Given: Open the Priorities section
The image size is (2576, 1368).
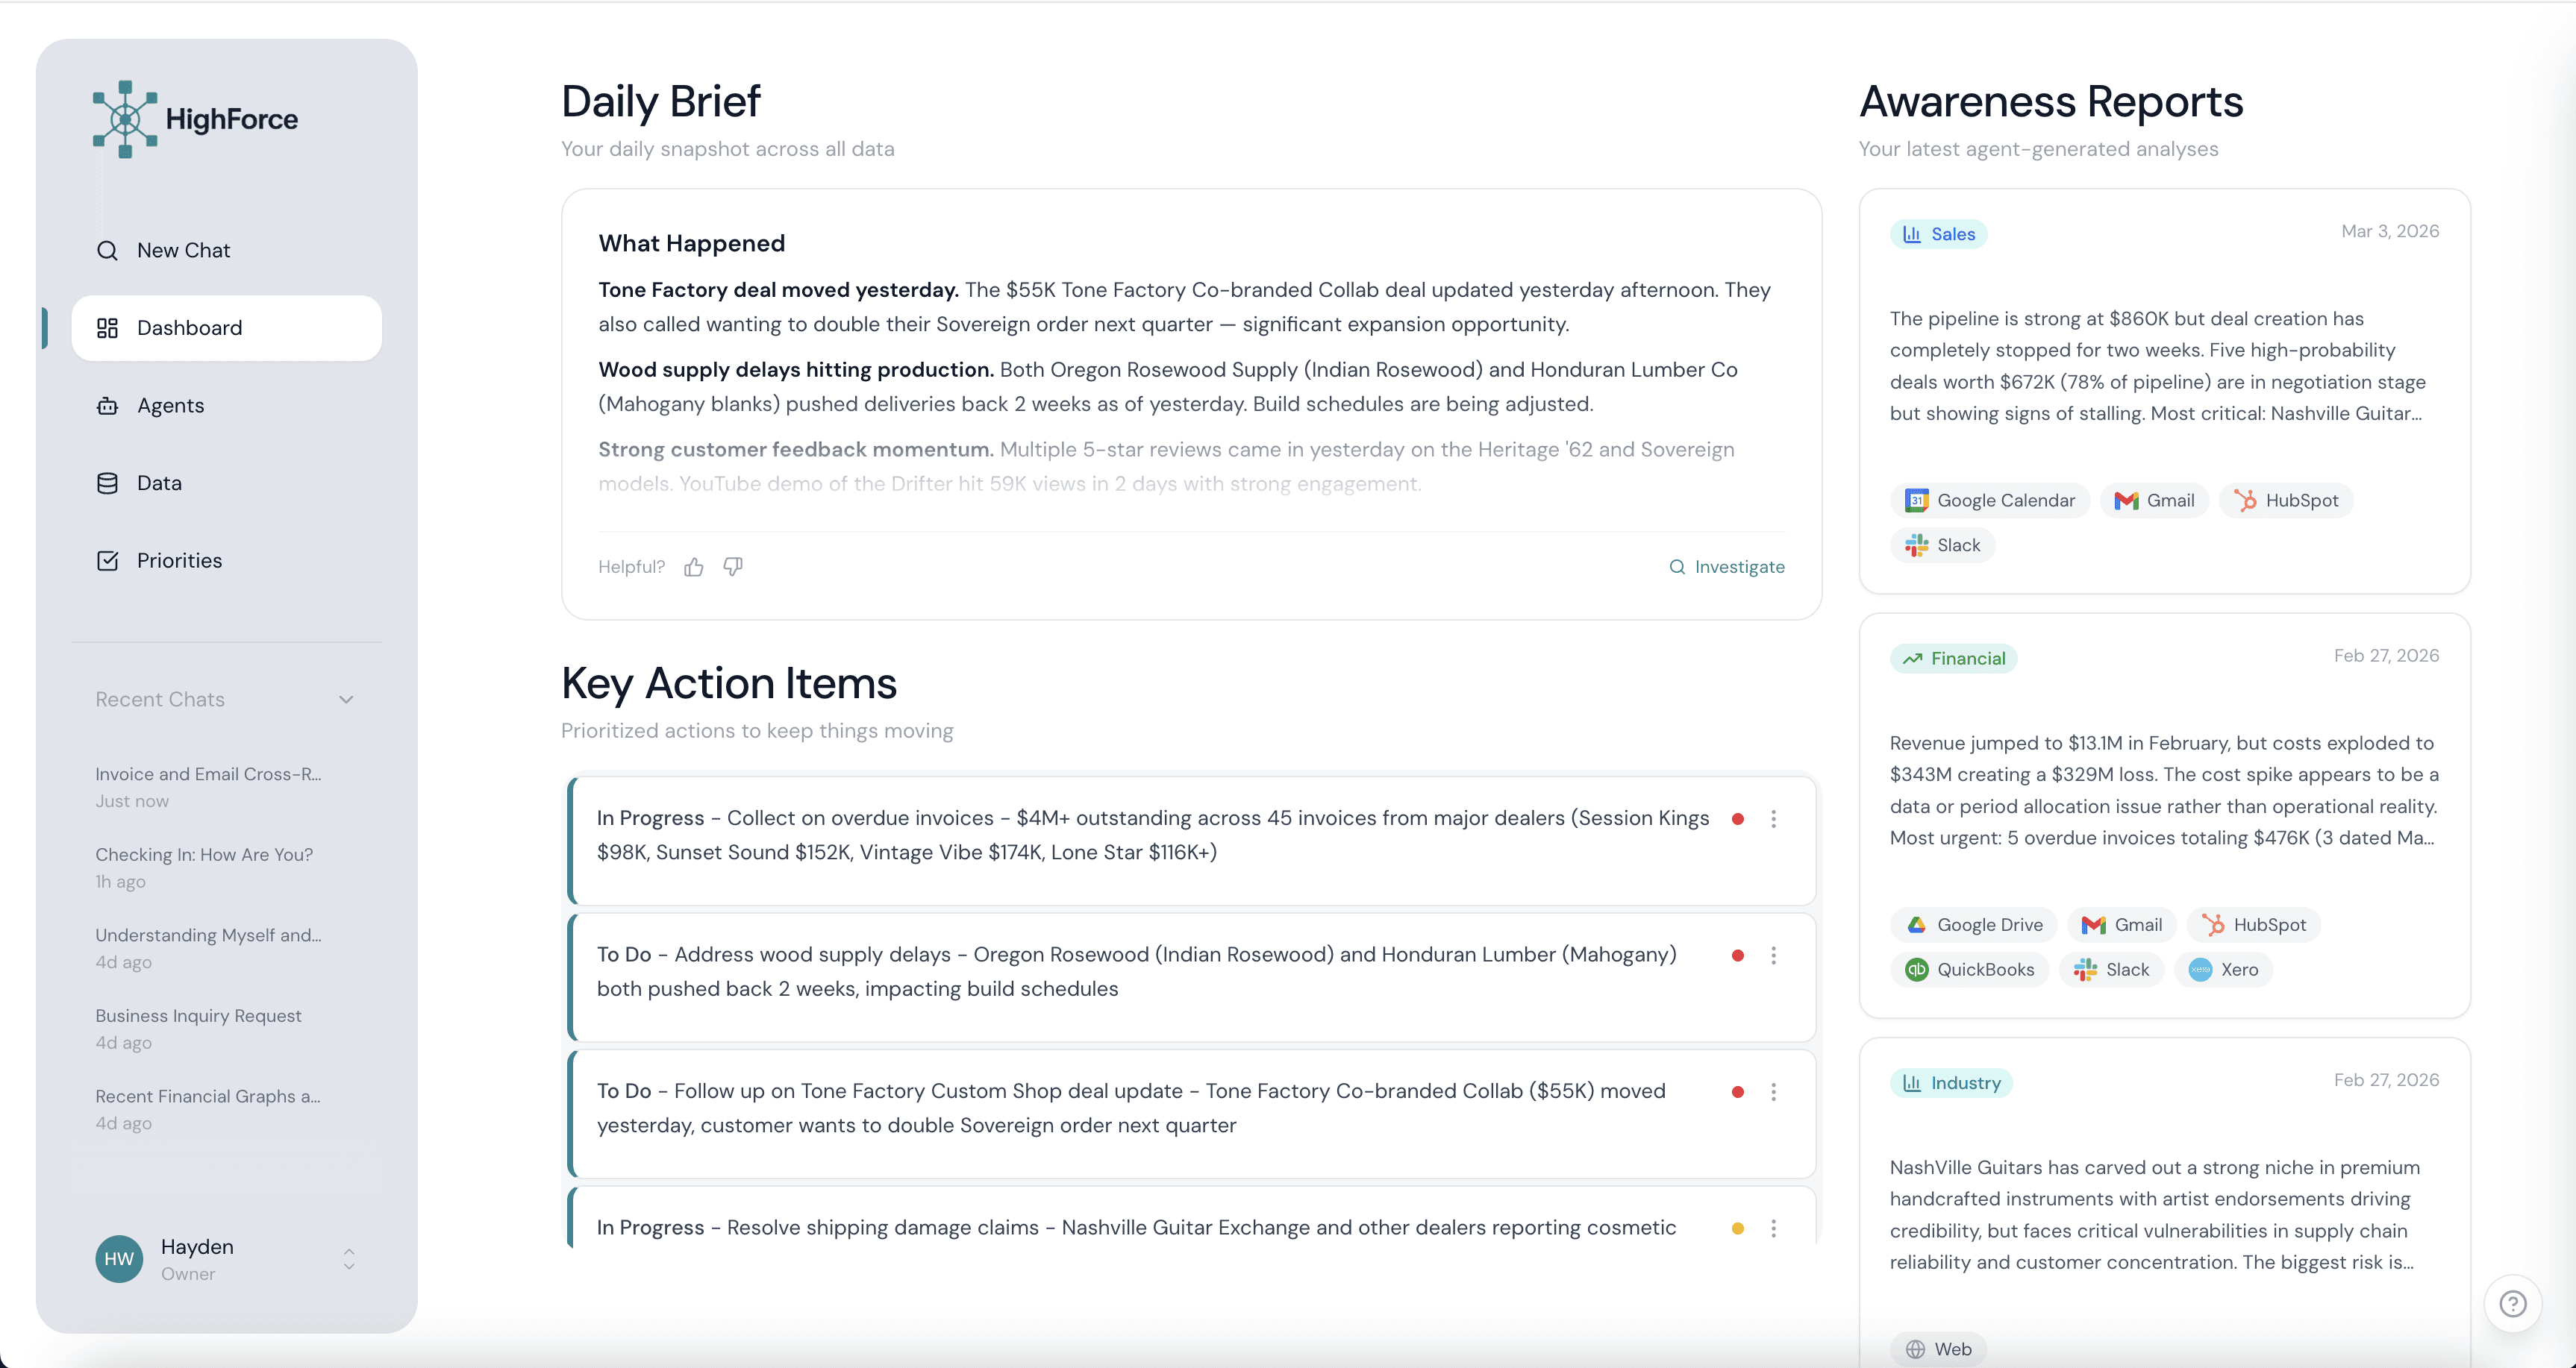Looking at the screenshot, I should [179, 561].
